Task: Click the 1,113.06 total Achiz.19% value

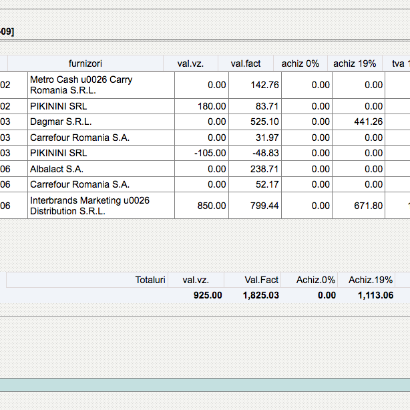Action: (375, 295)
